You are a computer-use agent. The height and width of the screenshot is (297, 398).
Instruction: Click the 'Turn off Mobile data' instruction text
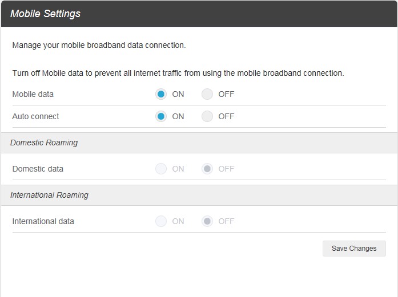coord(178,74)
